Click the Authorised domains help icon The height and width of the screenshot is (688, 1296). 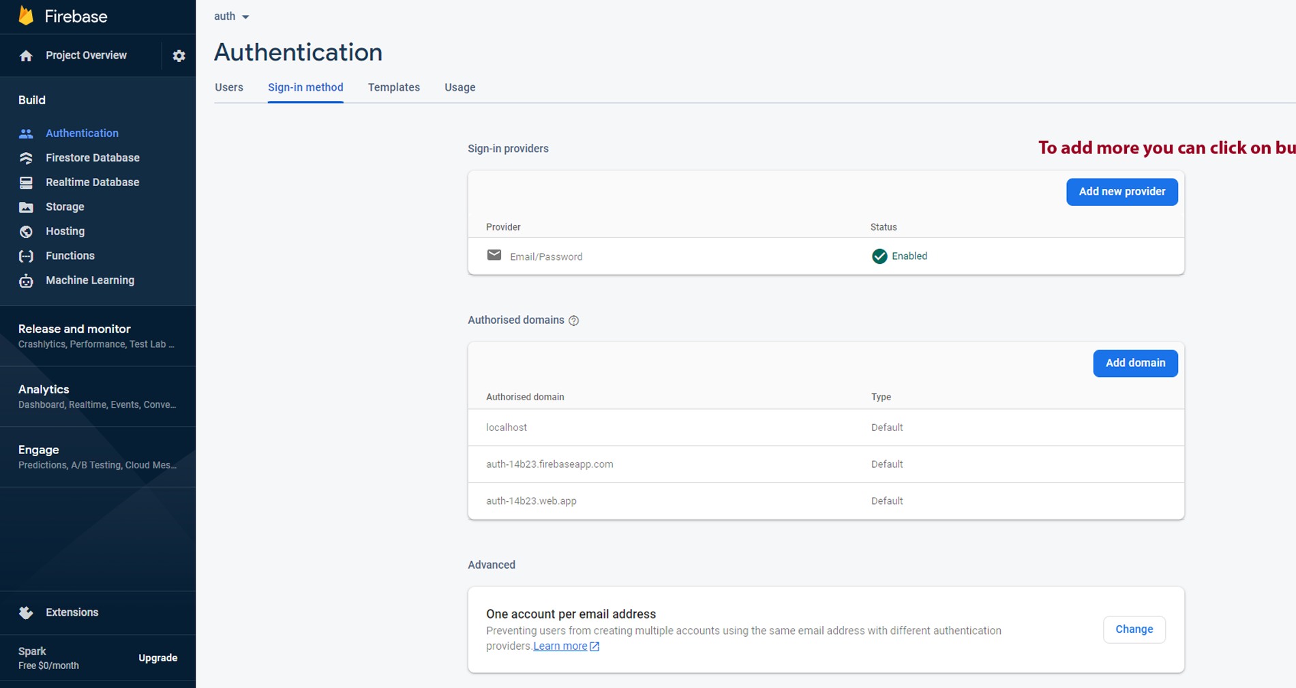pos(573,320)
